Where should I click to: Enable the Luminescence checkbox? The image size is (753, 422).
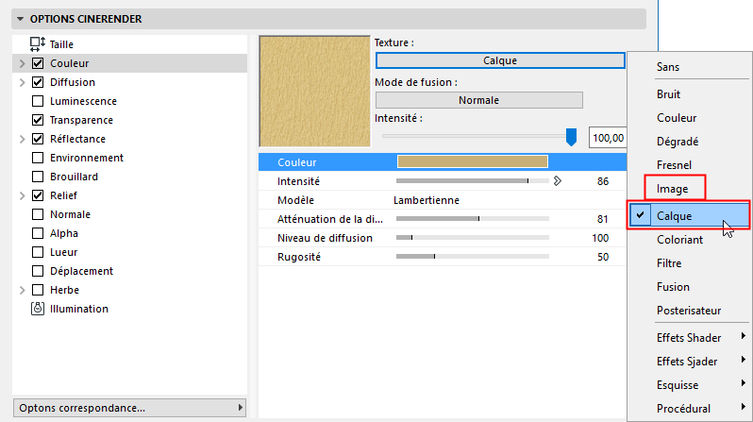38,101
